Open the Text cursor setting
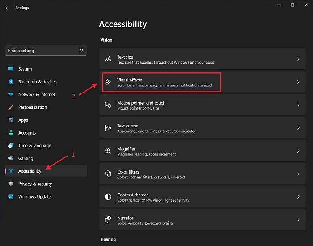 (x=203, y=128)
